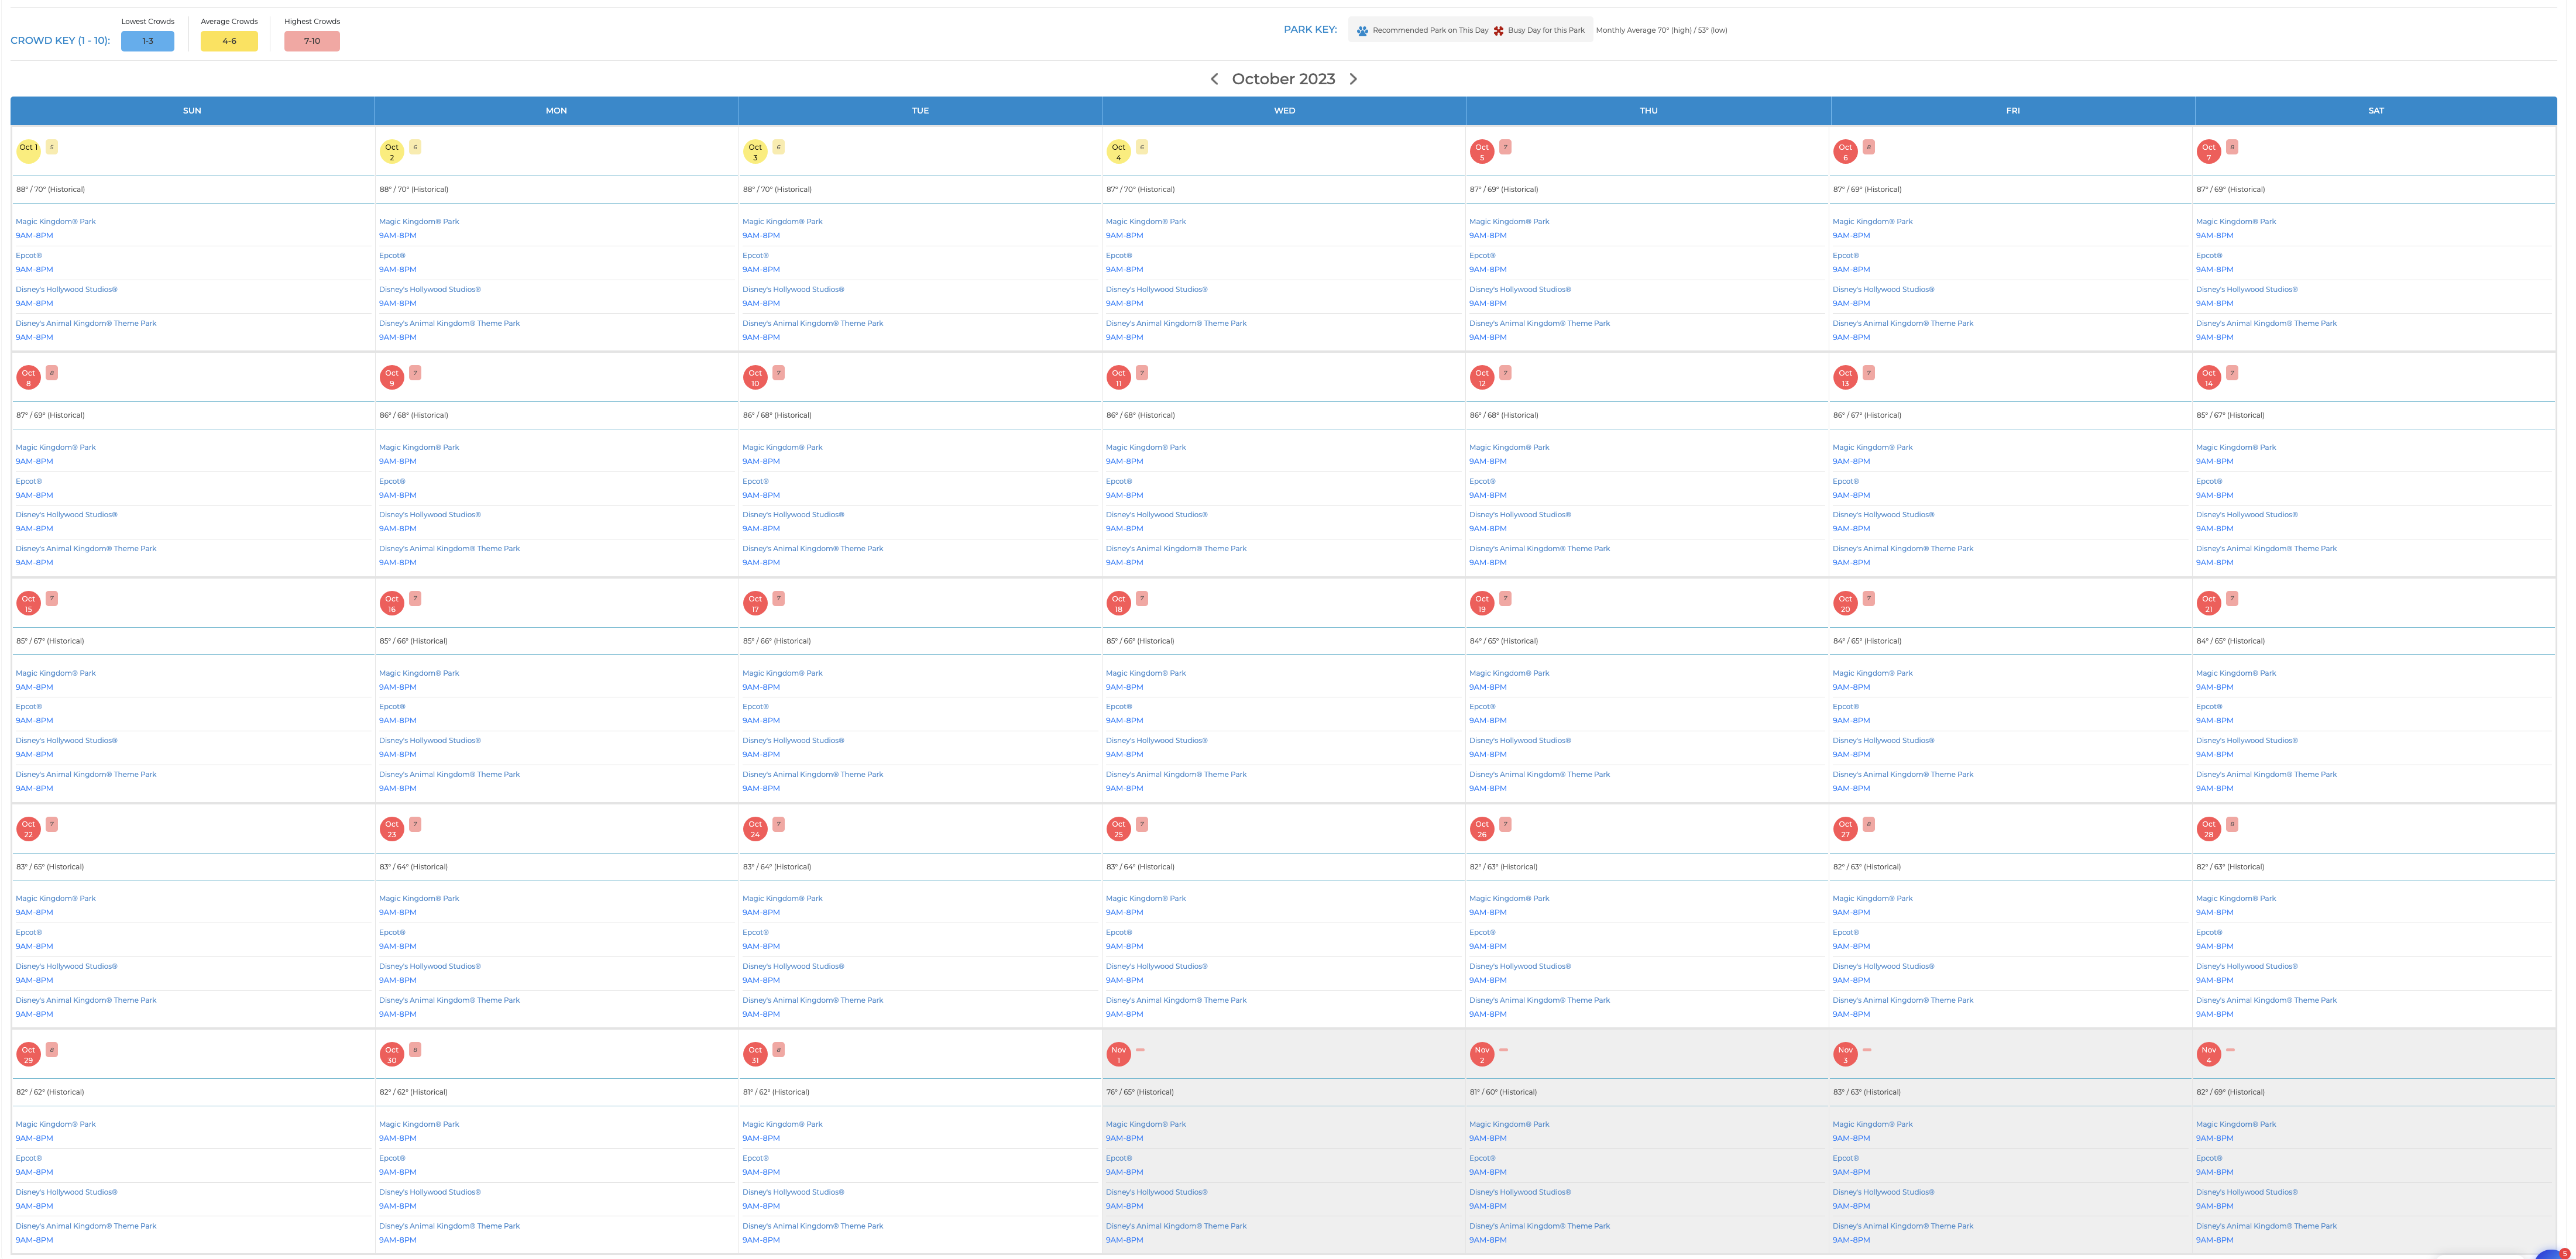
Task: Open Animal Kingdom Theme Park link under Nov 3
Action: click(1903, 1227)
